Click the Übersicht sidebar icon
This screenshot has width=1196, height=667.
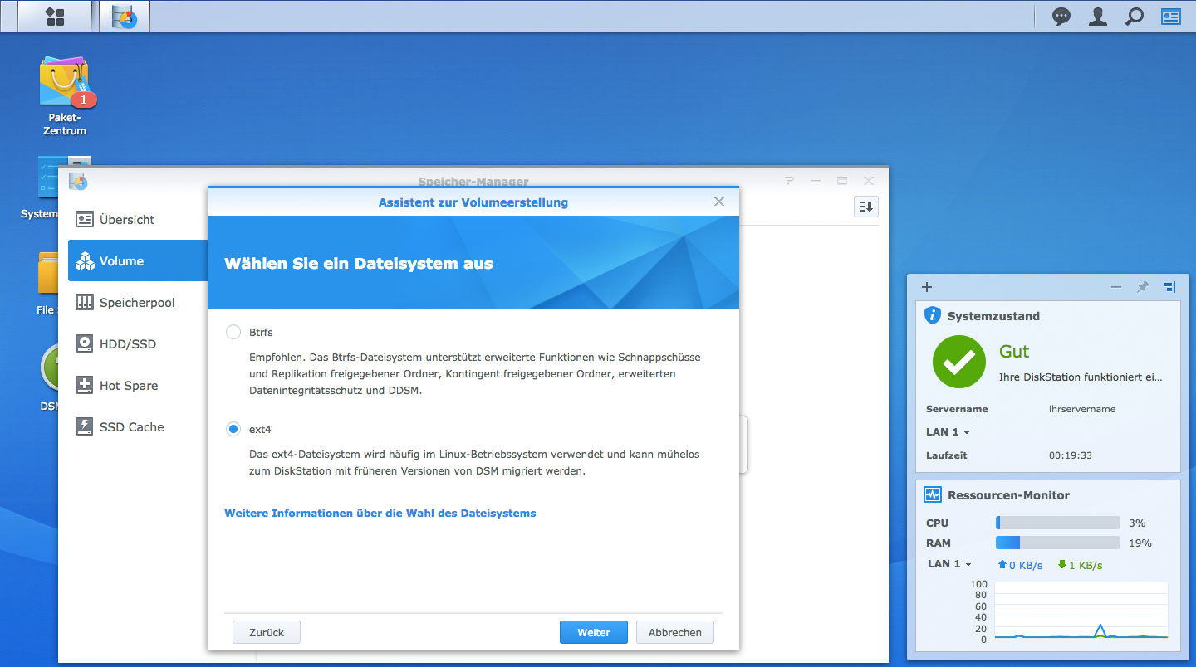85,220
